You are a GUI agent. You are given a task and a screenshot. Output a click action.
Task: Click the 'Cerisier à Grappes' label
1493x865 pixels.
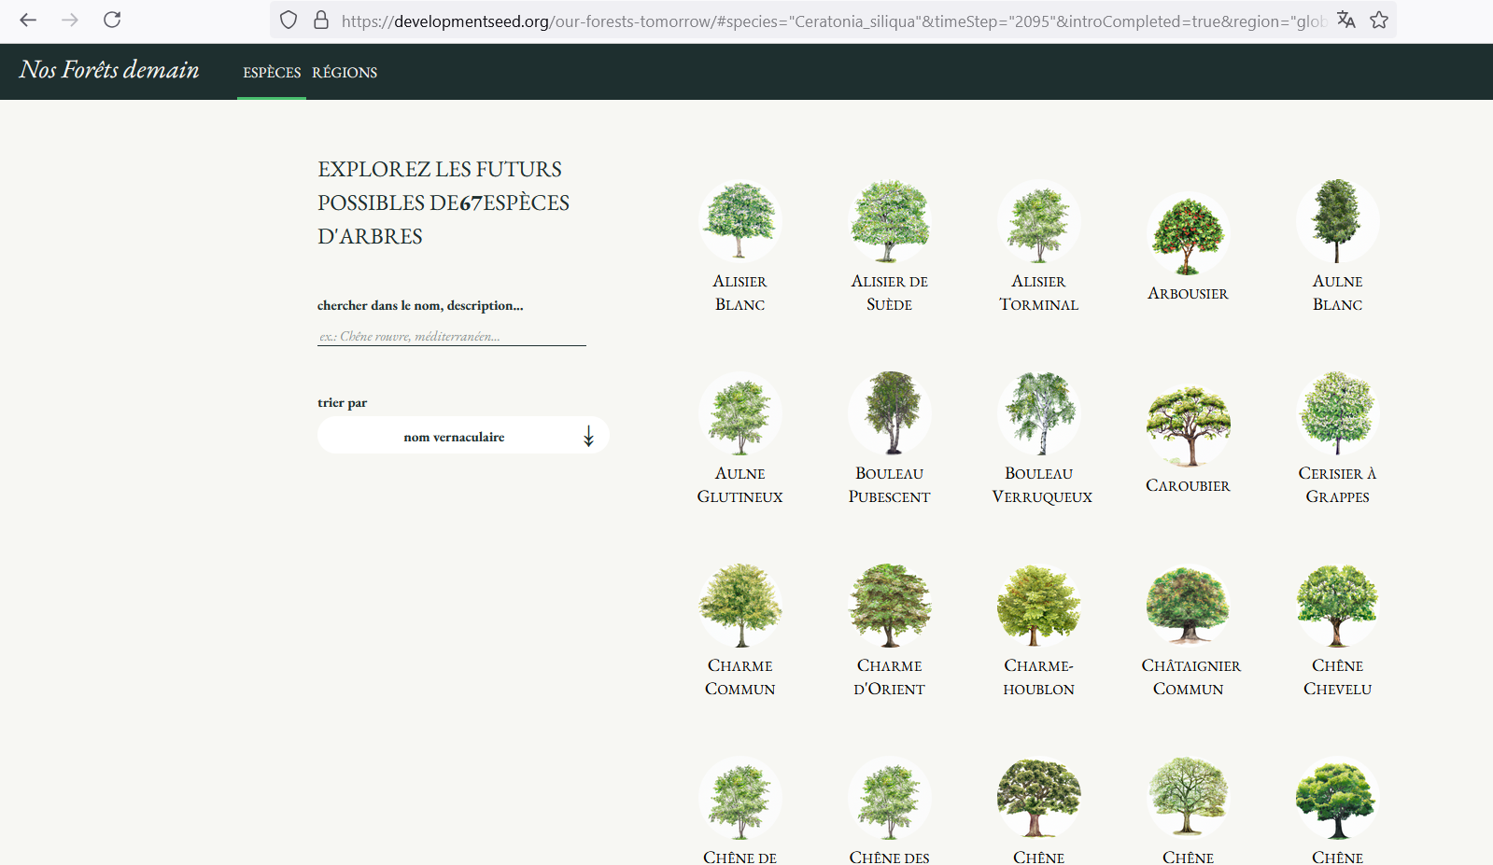(x=1338, y=485)
